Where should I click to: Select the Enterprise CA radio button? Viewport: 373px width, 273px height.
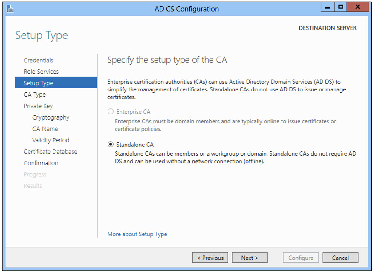[111, 112]
